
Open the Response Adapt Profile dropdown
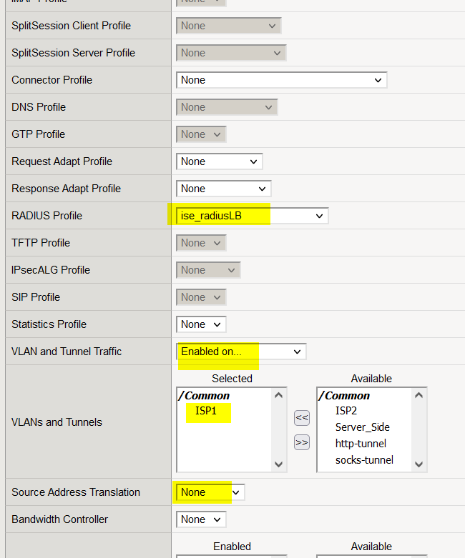click(x=224, y=189)
